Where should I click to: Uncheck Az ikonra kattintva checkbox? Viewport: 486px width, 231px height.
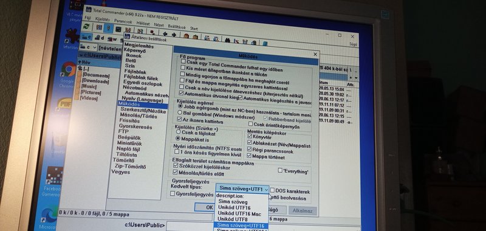179,119
